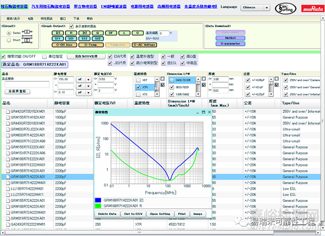Open the uF unit dropdown for capacitance
Image resolution: width=325 pixels, height=236 pixels.
tap(83, 79)
